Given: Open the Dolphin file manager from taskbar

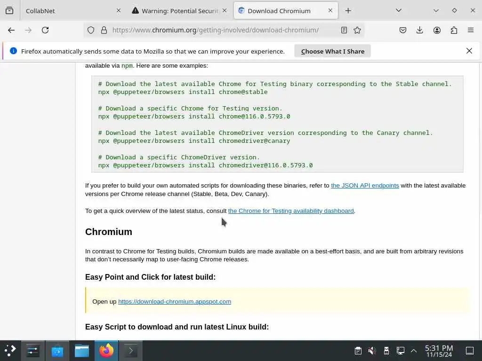Looking at the screenshot, I should (82, 351).
